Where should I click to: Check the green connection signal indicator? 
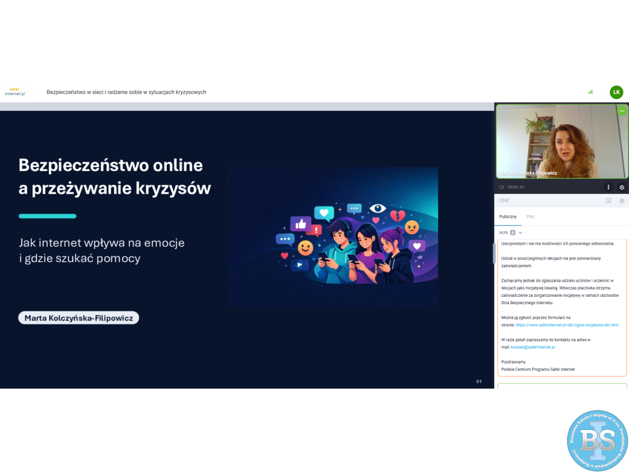coord(590,92)
